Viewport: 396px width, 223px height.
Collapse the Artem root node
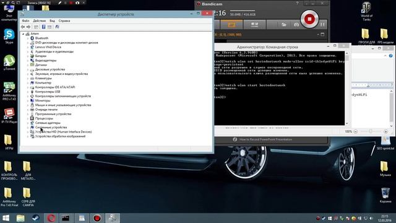click(23, 34)
